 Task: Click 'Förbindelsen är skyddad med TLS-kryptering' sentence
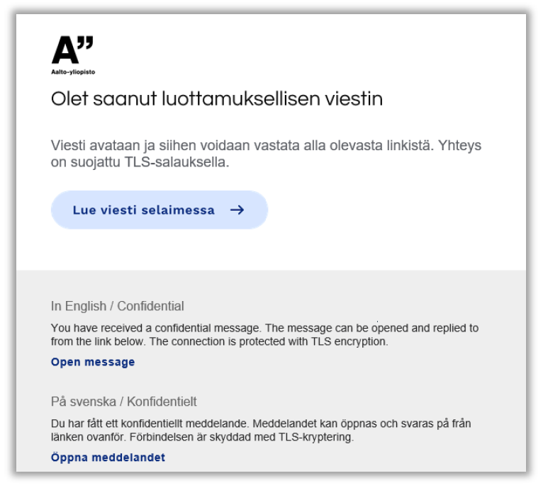coord(243,437)
